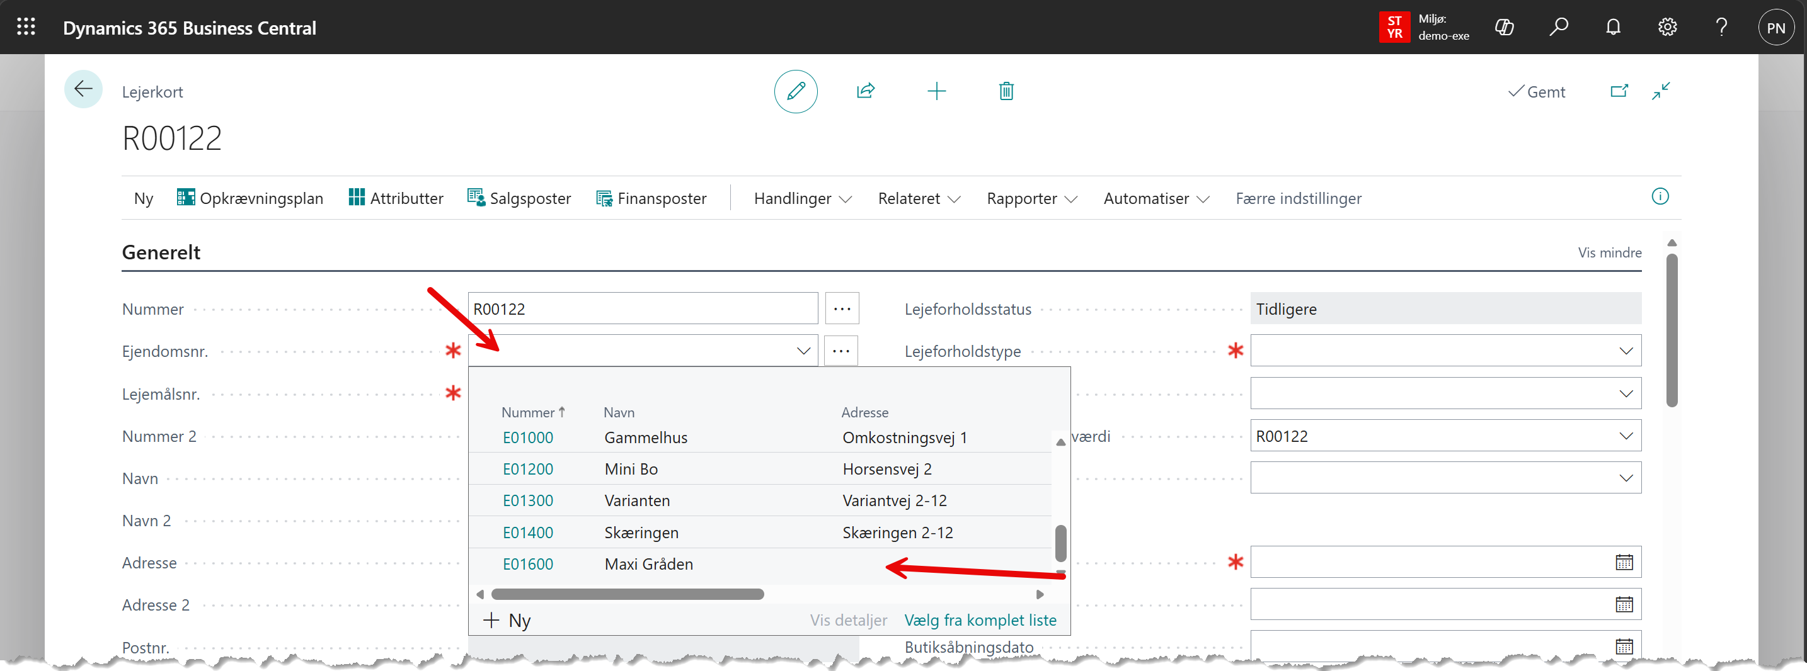
Task: Click the plus icon to create new record
Action: tap(936, 91)
